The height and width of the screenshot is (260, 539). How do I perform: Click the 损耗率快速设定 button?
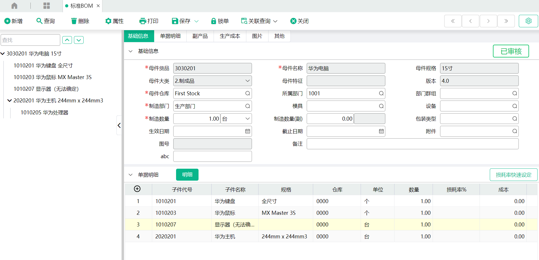[x=513, y=175]
